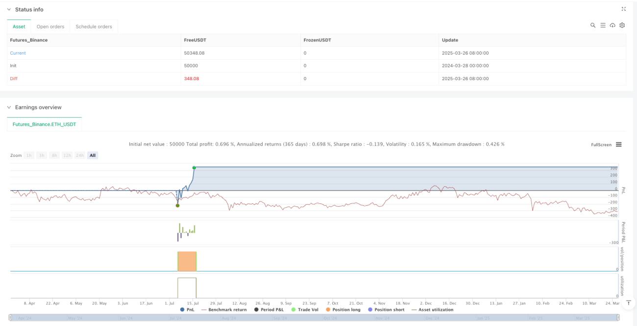Click the row density lines icon

pyautogui.click(x=603, y=25)
